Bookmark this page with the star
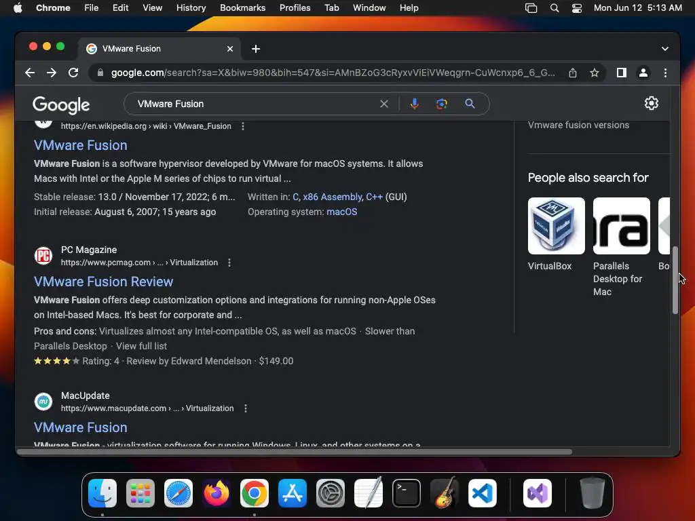 [595, 73]
